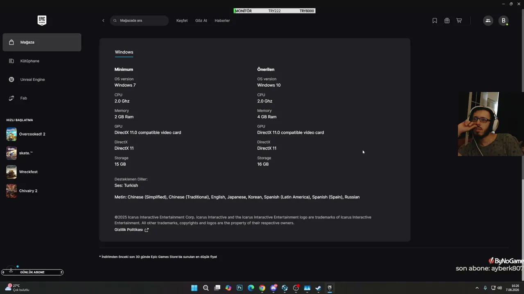Image resolution: width=524 pixels, height=294 pixels.
Task: Click the minimum storage value 15 GB
Action: (120, 164)
